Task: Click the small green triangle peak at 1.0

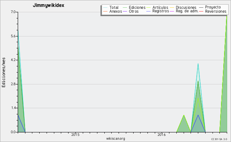Action: pyautogui.click(x=184, y=115)
